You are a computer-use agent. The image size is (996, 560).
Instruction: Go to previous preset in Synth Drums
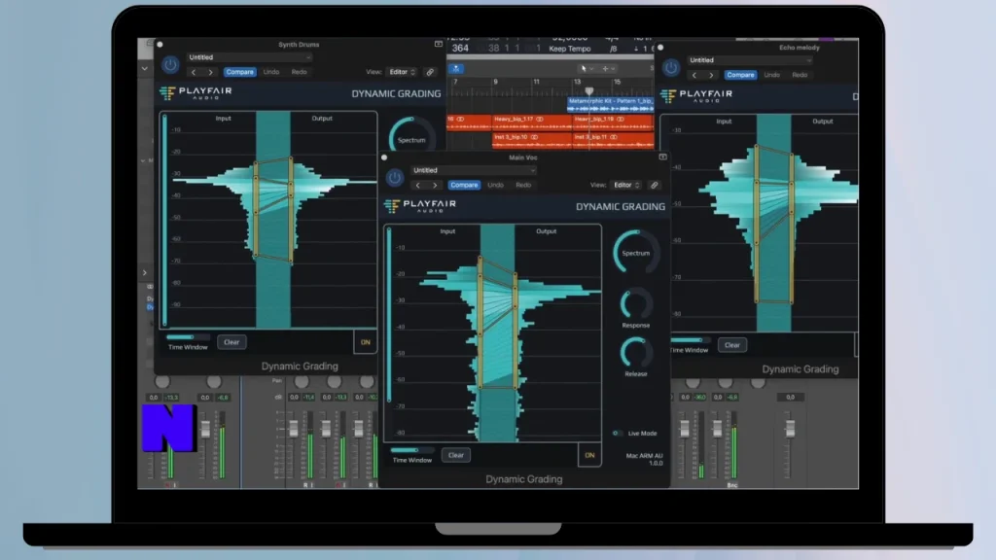click(194, 72)
